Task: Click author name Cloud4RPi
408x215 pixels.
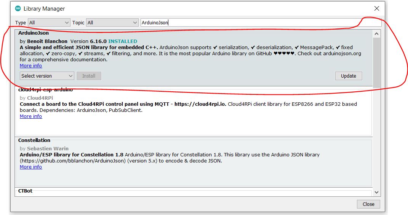Action: tap(40, 98)
